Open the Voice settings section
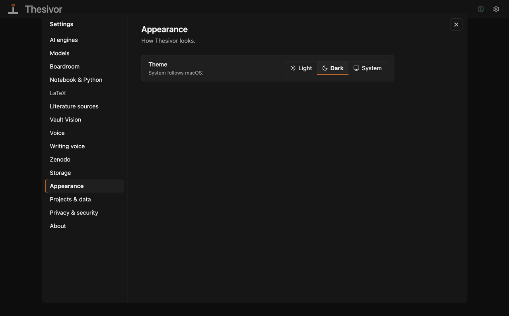The height and width of the screenshot is (316, 509). (x=84, y=133)
